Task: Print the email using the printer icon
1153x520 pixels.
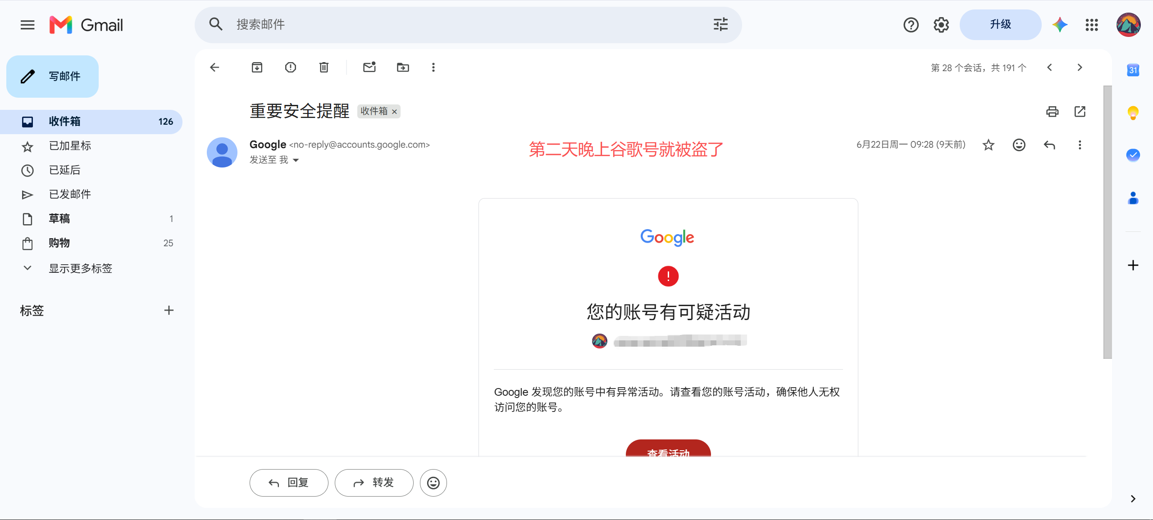Action: (x=1053, y=112)
